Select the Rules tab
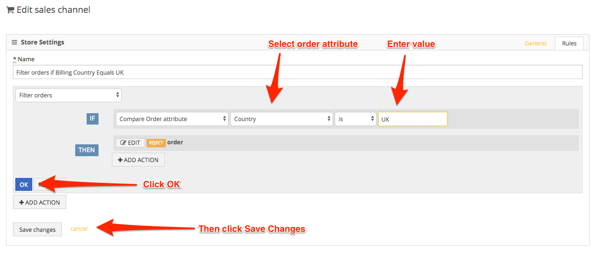595x259 pixels. [x=569, y=43]
